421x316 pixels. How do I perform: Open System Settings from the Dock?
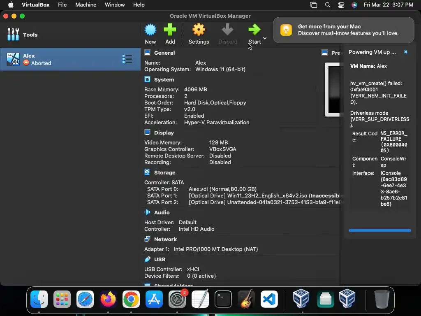coord(177,299)
